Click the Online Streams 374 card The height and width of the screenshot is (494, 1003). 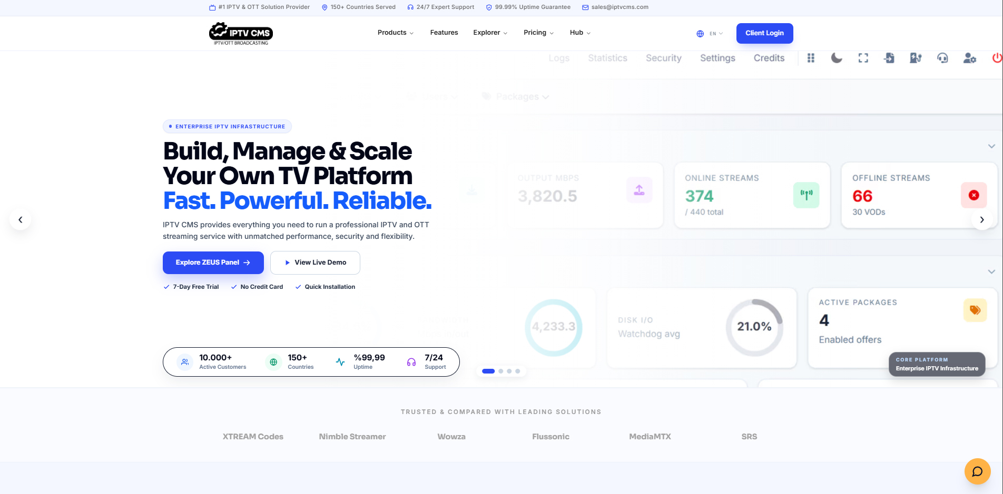point(752,195)
